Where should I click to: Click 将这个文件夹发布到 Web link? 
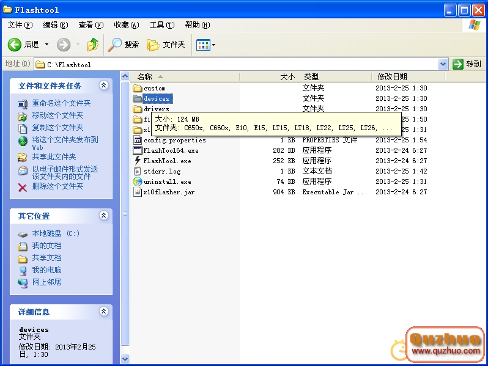[65, 143]
